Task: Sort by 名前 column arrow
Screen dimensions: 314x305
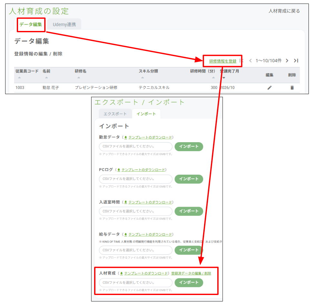Action: click(46, 77)
